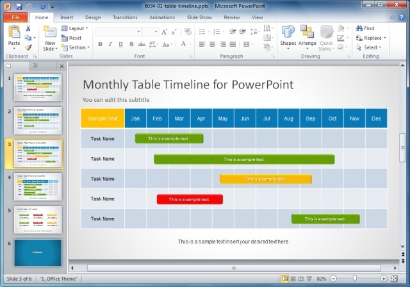Image resolution: width=410 pixels, height=287 pixels.
Task: Click the vertical scrollbar thumb
Action: click(x=403, y=148)
